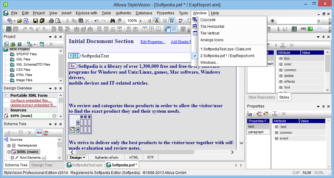This screenshot has width=334, height=178.
Task: Collapse Portable XML Form section
Action: click(6, 96)
